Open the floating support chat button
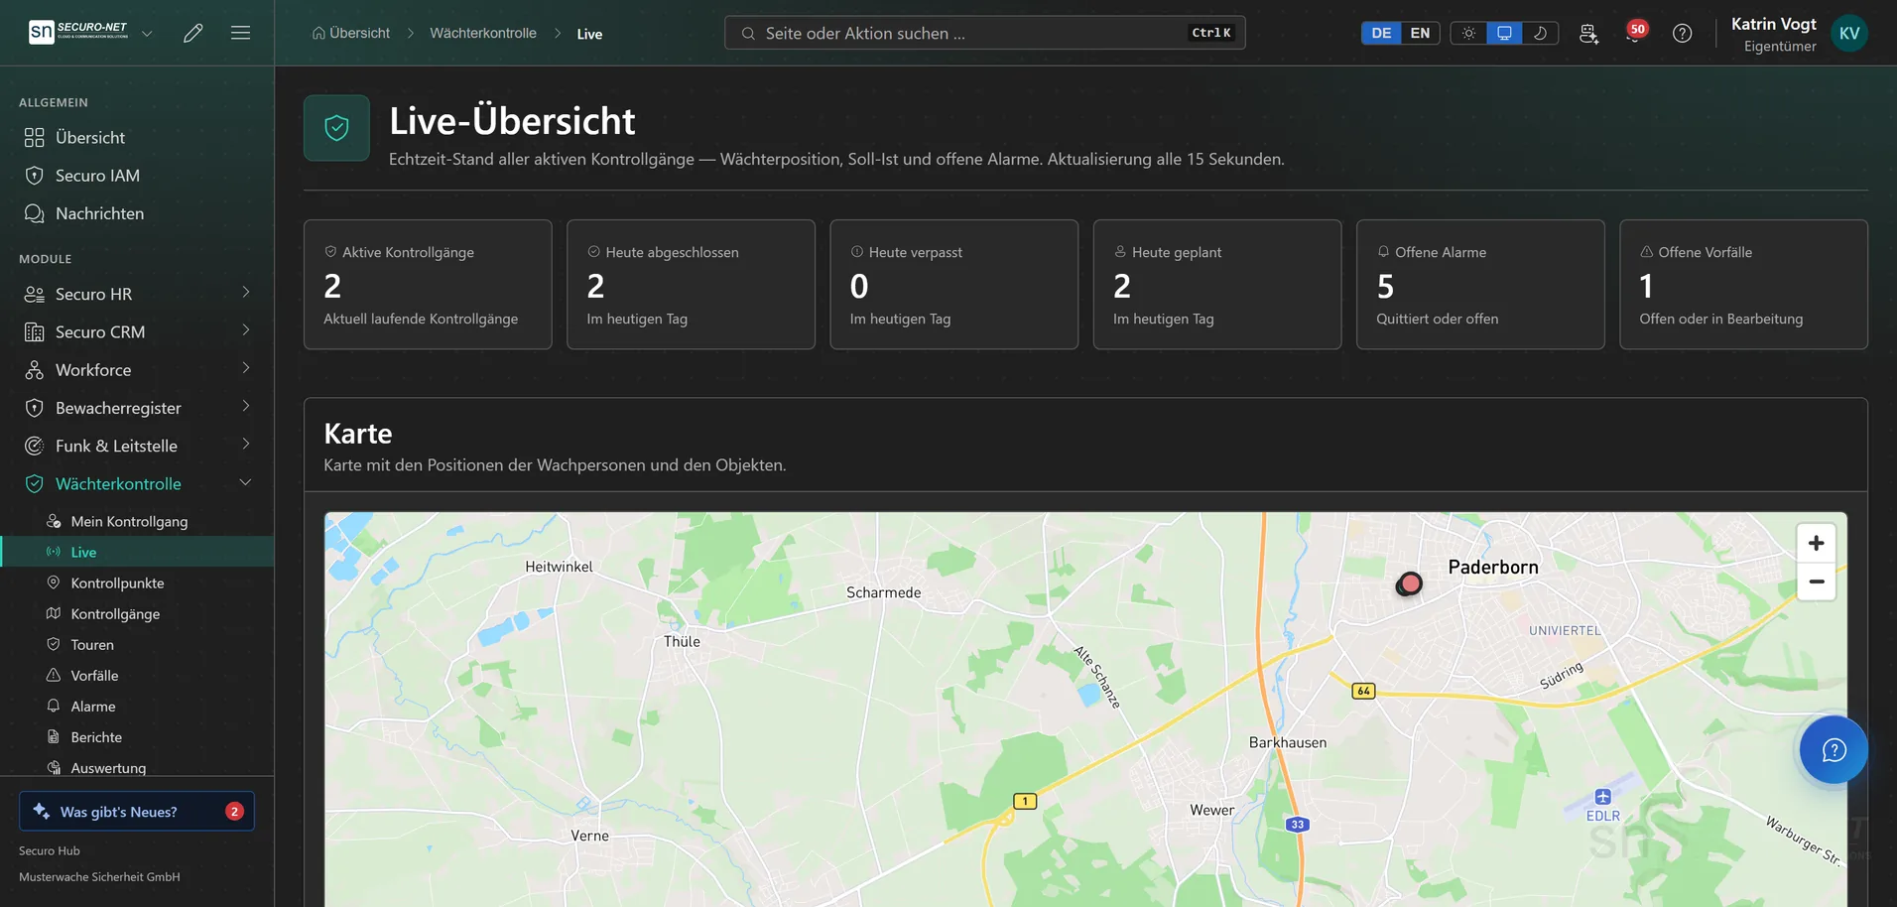Screen dimensions: 1897x907 click(x=1834, y=749)
